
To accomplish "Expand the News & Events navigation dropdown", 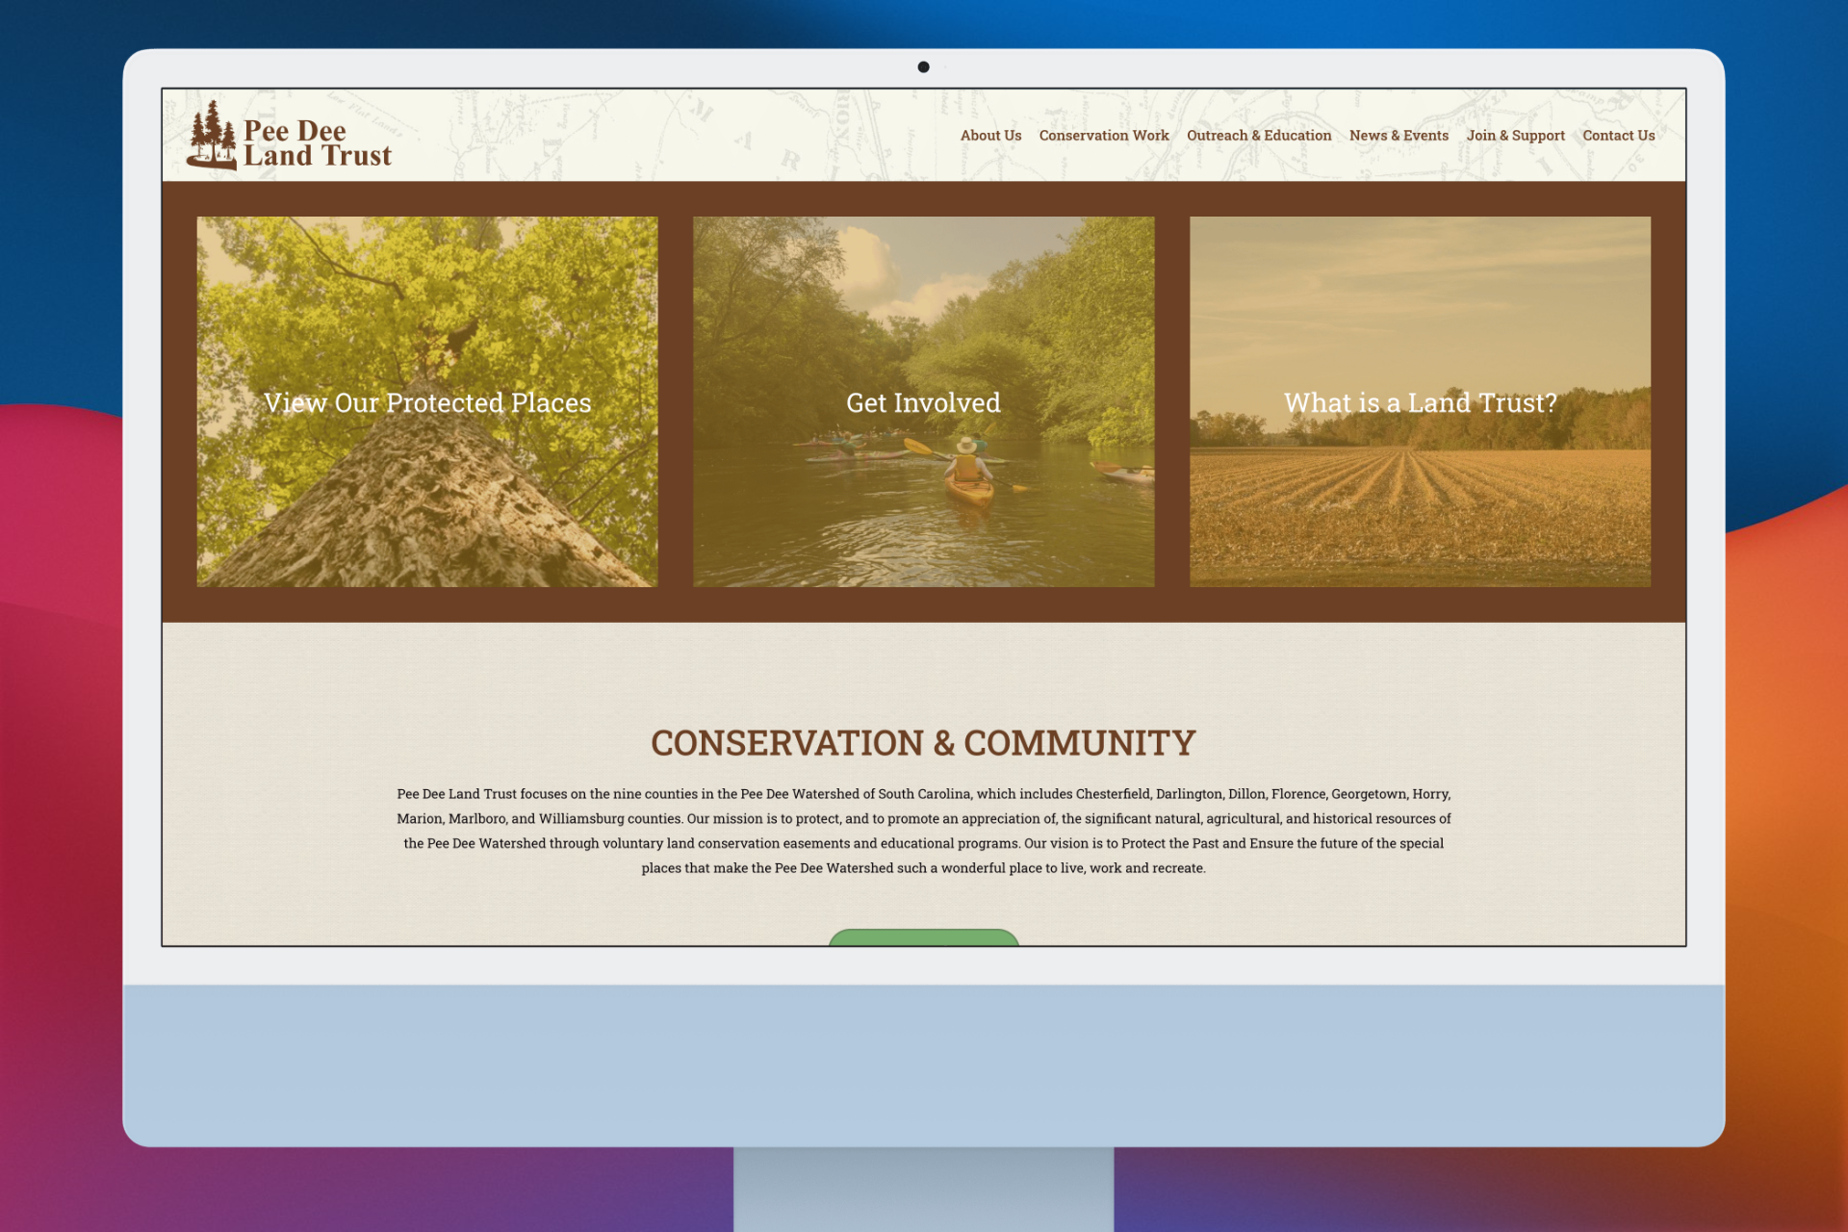I will point(1399,136).
